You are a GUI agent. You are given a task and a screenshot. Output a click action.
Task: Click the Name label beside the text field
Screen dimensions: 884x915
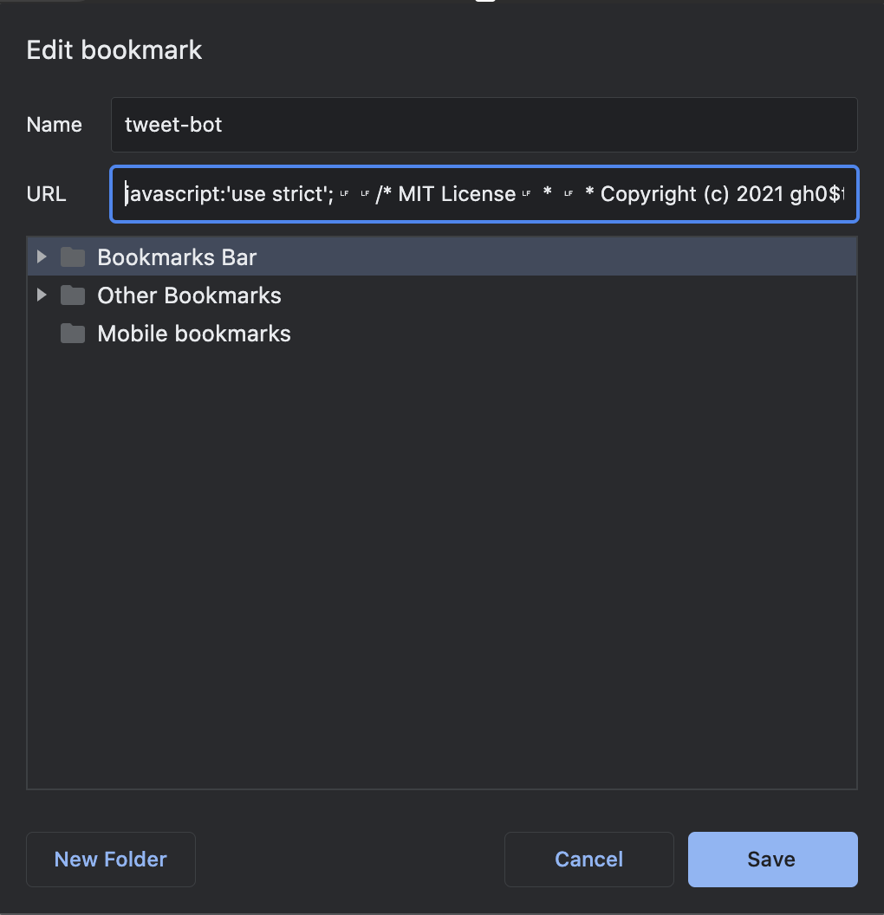(x=54, y=125)
